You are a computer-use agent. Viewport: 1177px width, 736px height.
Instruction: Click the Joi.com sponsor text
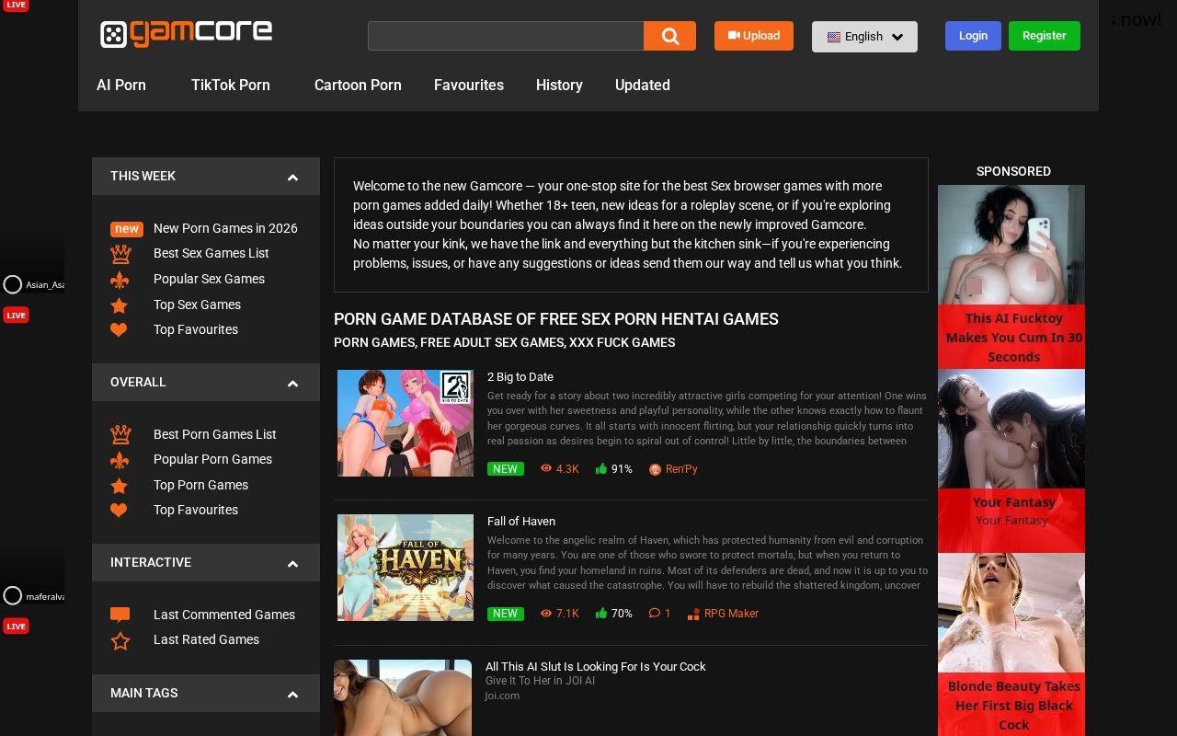click(502, 696)
